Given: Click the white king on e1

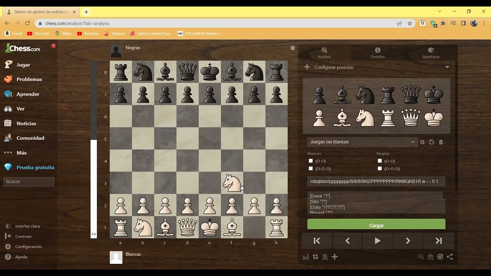Looking at the screenshot, I should [x=210, y=227].
